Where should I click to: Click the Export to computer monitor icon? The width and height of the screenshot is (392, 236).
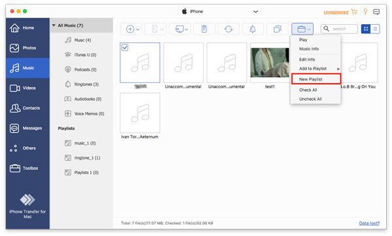(179, 29)
